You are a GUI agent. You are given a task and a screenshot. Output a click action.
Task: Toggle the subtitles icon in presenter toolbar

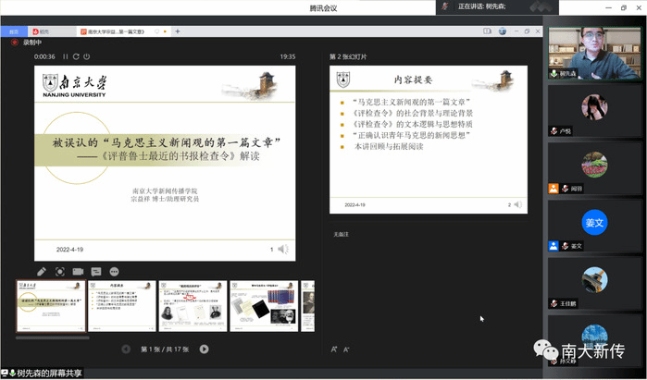pyautogui.click(x=96, y=271)
